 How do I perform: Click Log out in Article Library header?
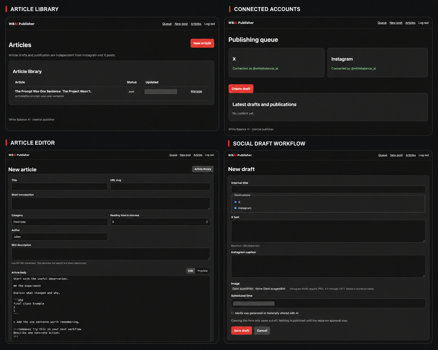point(210,24)
